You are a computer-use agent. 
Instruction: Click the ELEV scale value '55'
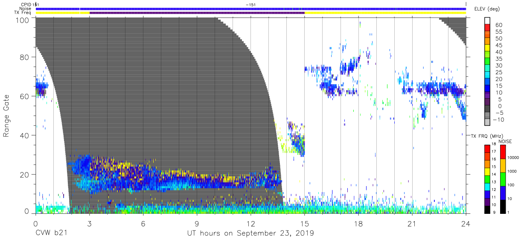coord(499,32)
